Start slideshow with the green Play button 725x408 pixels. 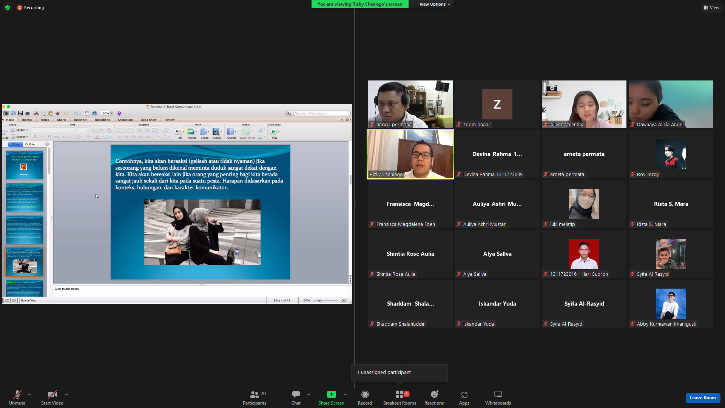click(x=273, y=132)
